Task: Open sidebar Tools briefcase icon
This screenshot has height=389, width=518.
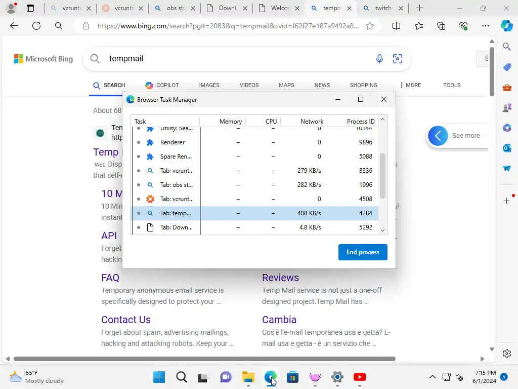Action: 507,88
